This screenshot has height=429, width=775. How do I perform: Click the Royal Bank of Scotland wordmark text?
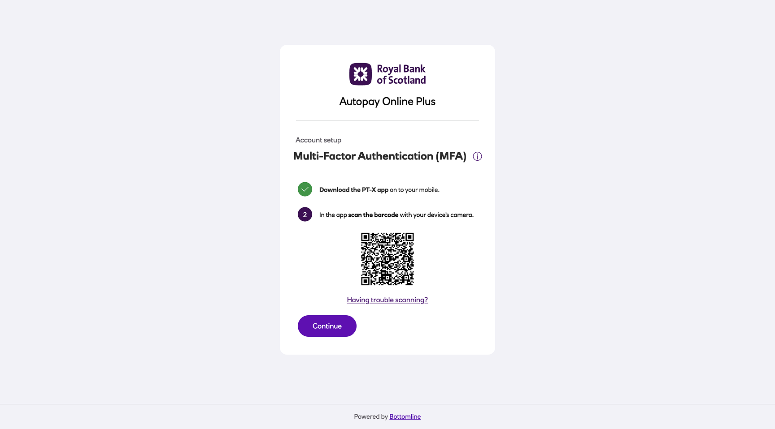(401, 74)
